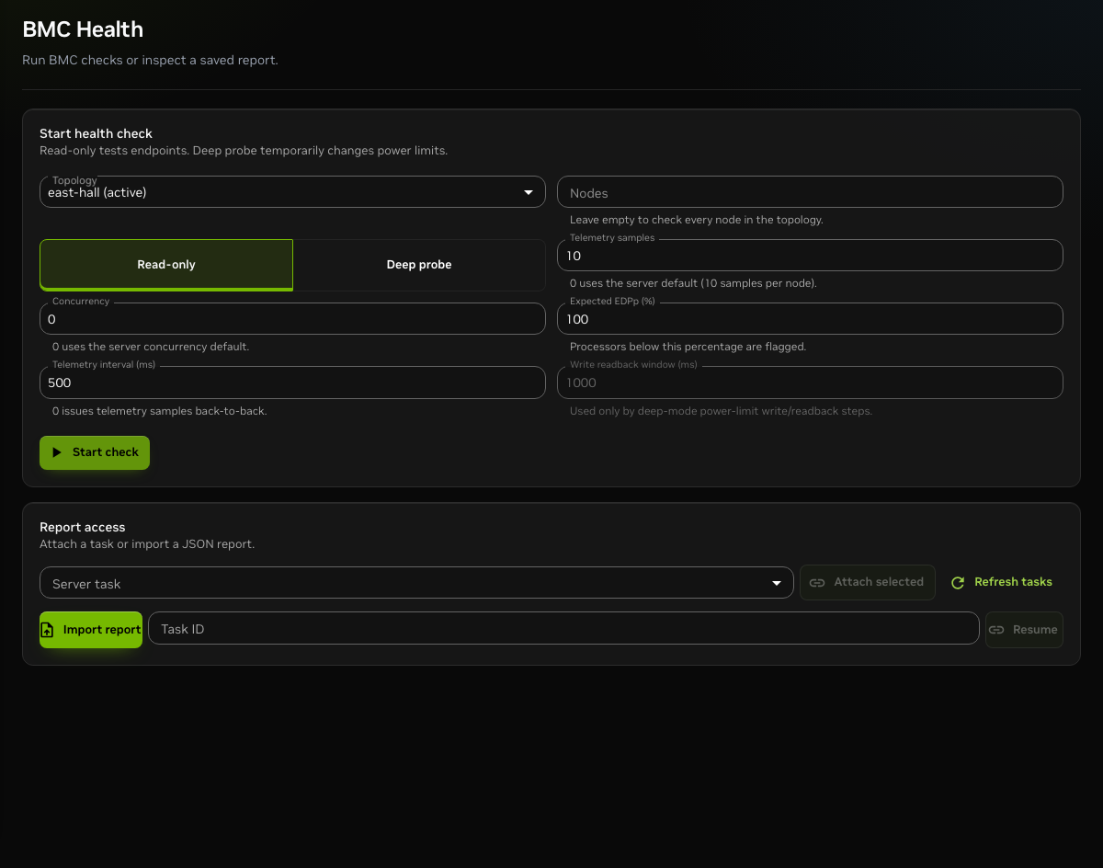The image size is (1103, 868).
Task: Switch to Deep probe mode
Action: 419,265
